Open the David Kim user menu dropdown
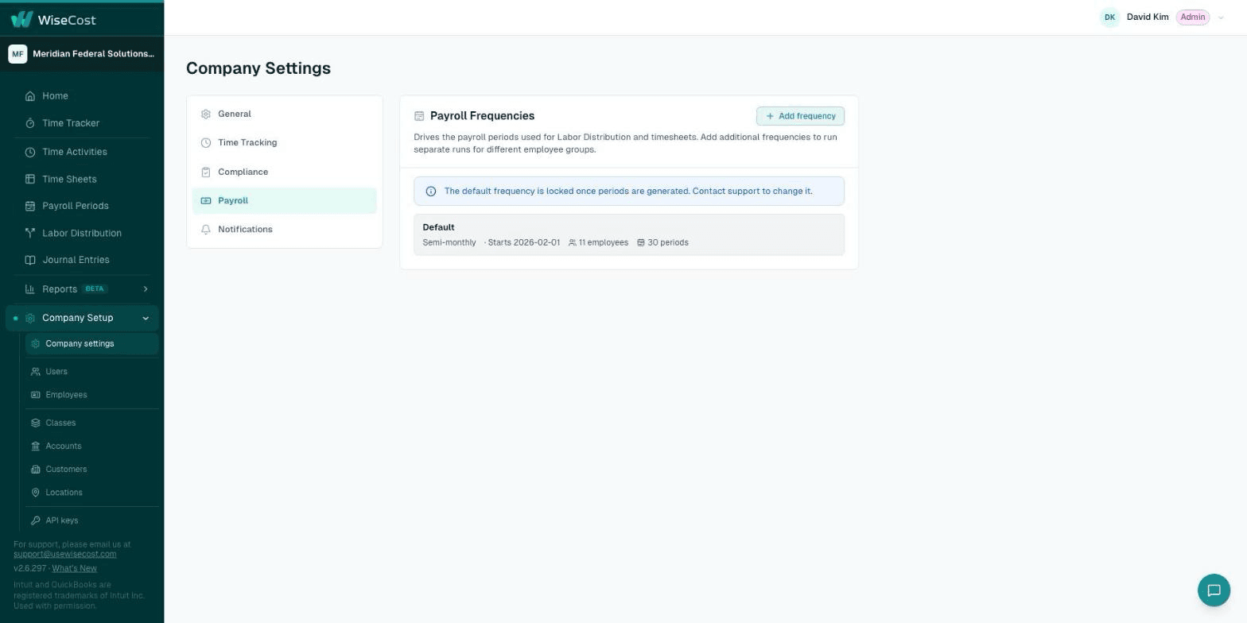This screenshot has height=623, width=1247. [x=1221, y=17]
